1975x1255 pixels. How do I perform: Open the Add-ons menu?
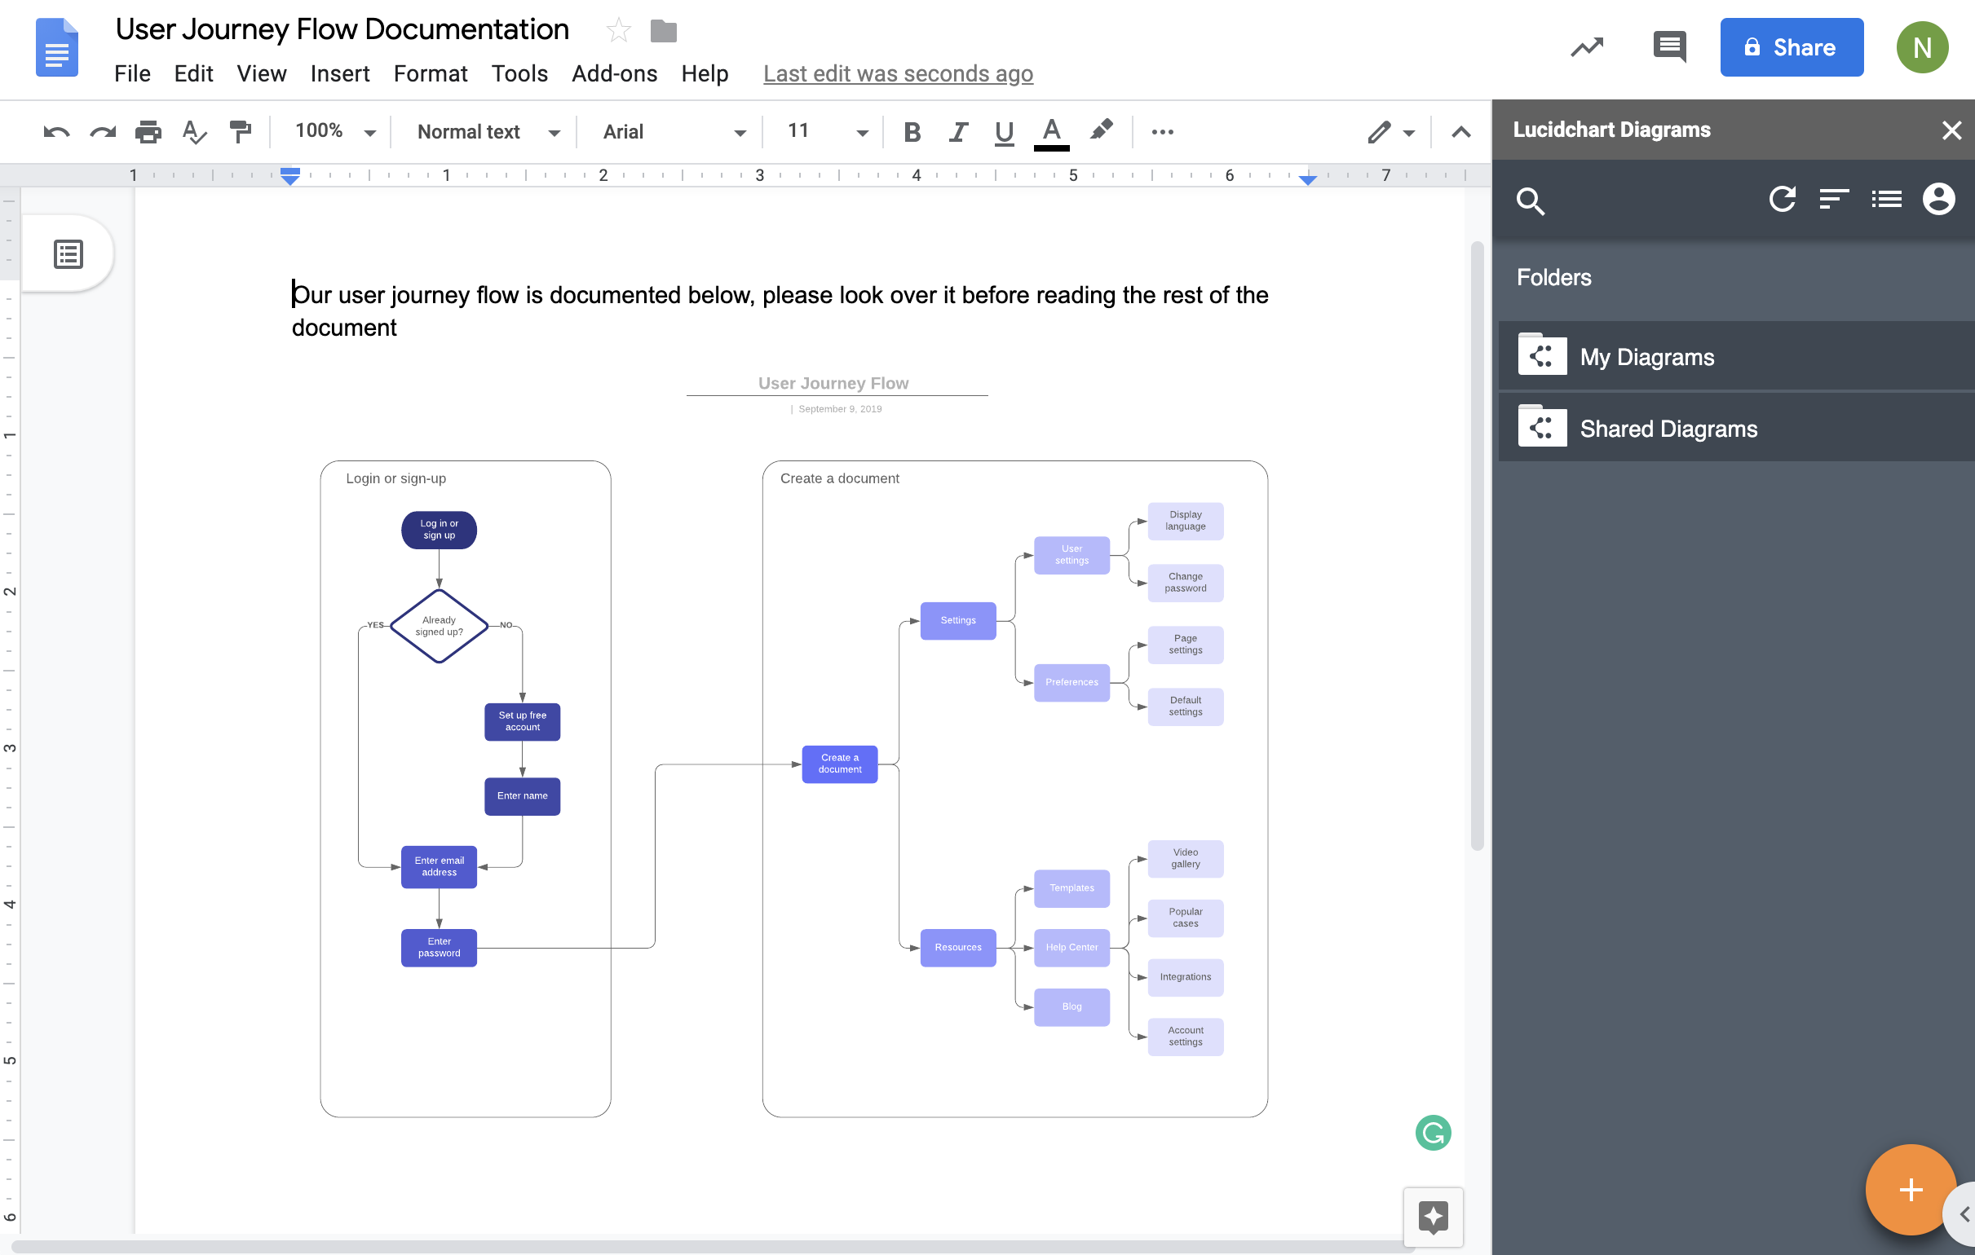point(614,74)
